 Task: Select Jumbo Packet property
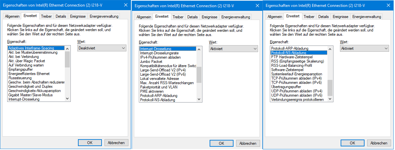[x=151, y=62]
